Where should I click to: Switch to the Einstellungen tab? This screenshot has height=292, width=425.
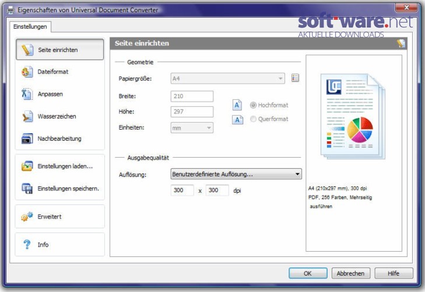tap(30, 27)
